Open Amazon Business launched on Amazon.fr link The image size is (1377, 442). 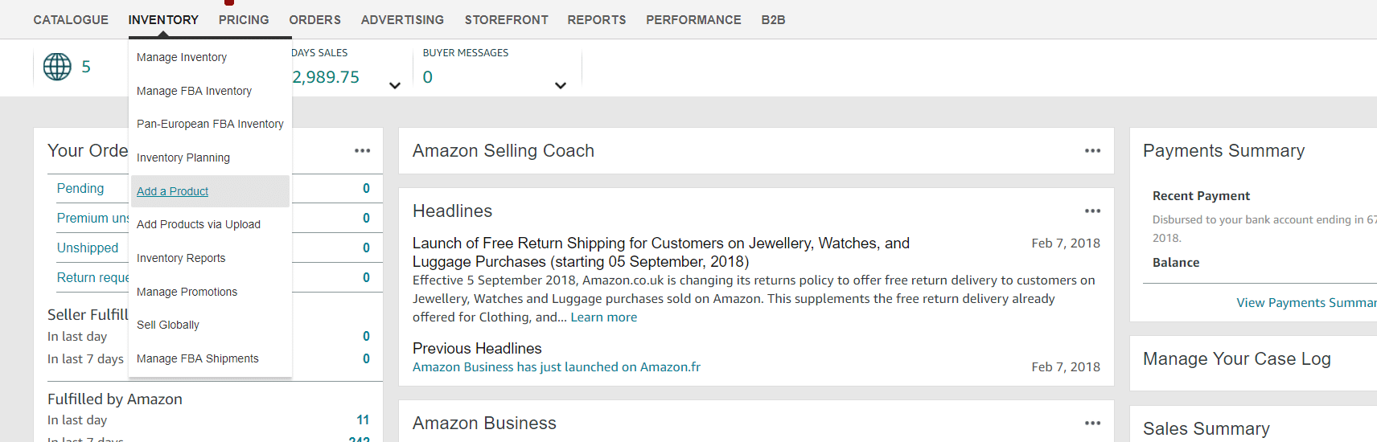[557, 367]
